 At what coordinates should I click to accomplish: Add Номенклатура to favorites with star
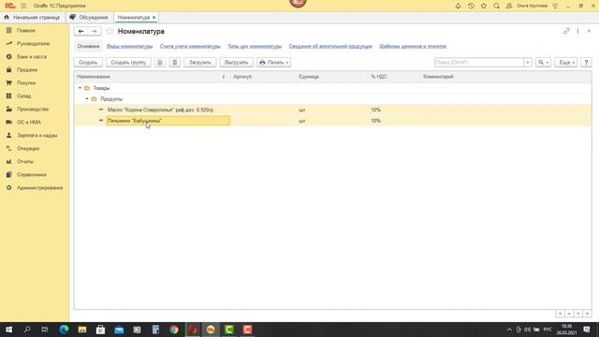(110, 31)
